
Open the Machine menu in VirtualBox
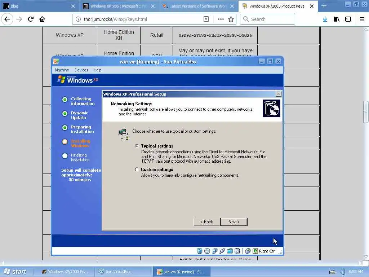click(62, 70)
